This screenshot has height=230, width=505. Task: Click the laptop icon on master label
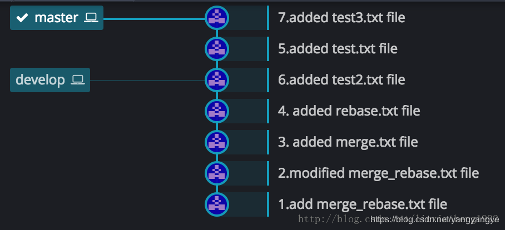click(91, 18)
